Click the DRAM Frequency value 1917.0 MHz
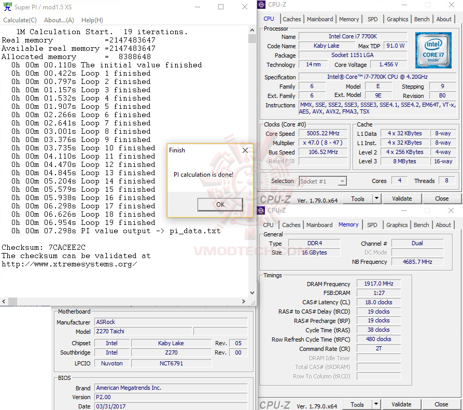The width and height of the screenshot is (463, 410). pos(378,284)
